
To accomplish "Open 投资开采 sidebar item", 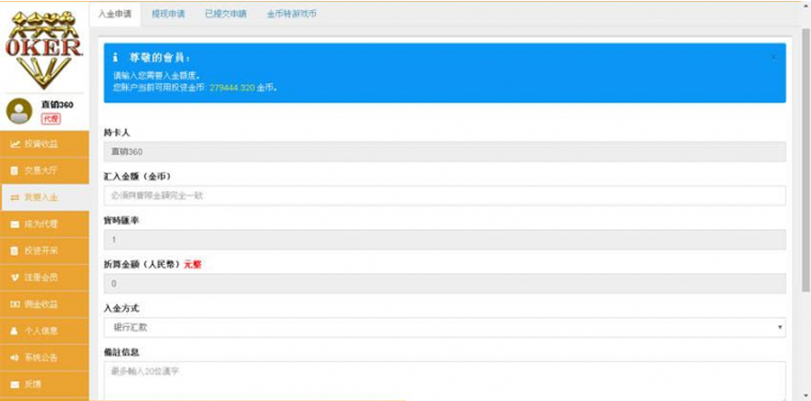I will [45, 251].
